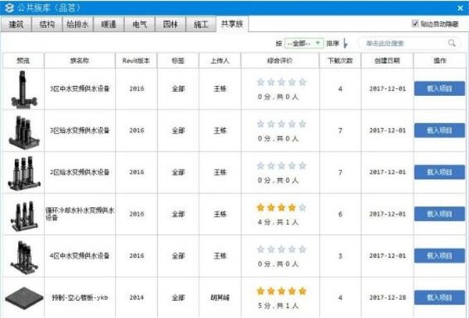The width and height of the screenshot is (469, 318).
Task: Click the sort order arrow icon
Action: click(345, 44)
